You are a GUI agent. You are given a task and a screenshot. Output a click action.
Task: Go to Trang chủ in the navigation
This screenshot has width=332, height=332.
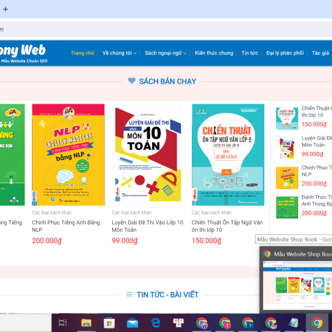[x=82, y=53]
